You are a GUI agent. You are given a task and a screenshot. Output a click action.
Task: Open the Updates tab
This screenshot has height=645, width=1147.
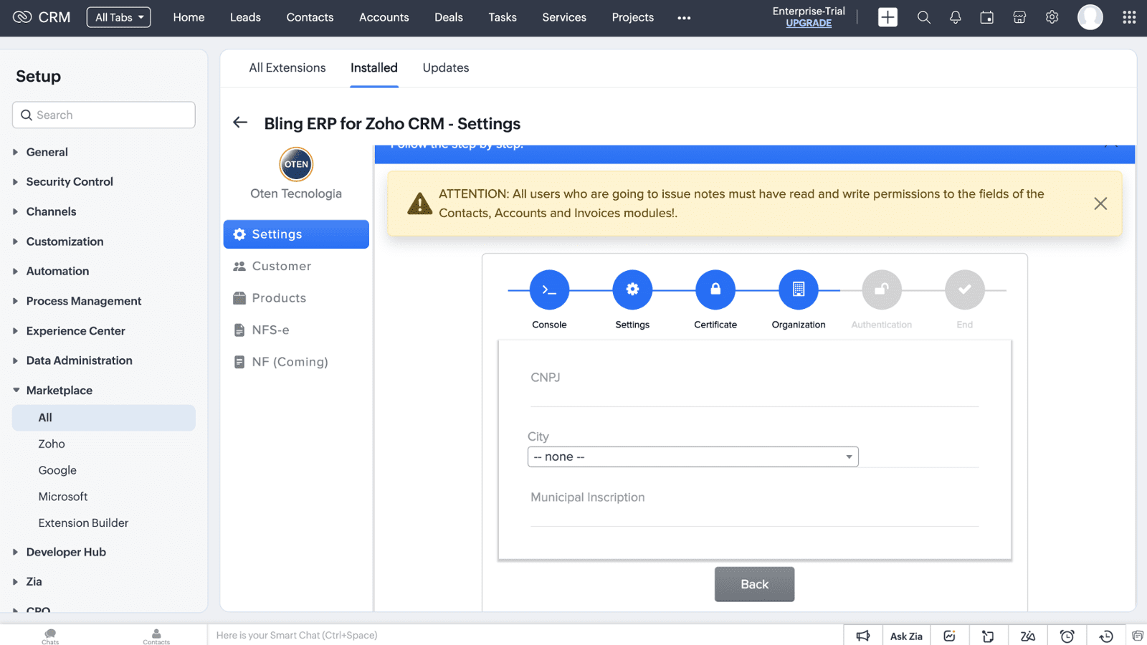(x=445, y=68)
